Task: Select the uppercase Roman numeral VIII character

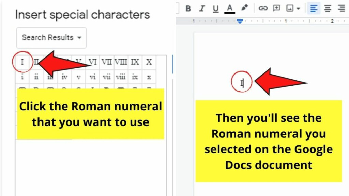Action: 121,62
